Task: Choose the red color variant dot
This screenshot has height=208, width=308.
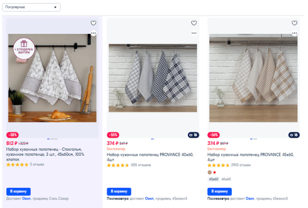Action: click(215, 172)
